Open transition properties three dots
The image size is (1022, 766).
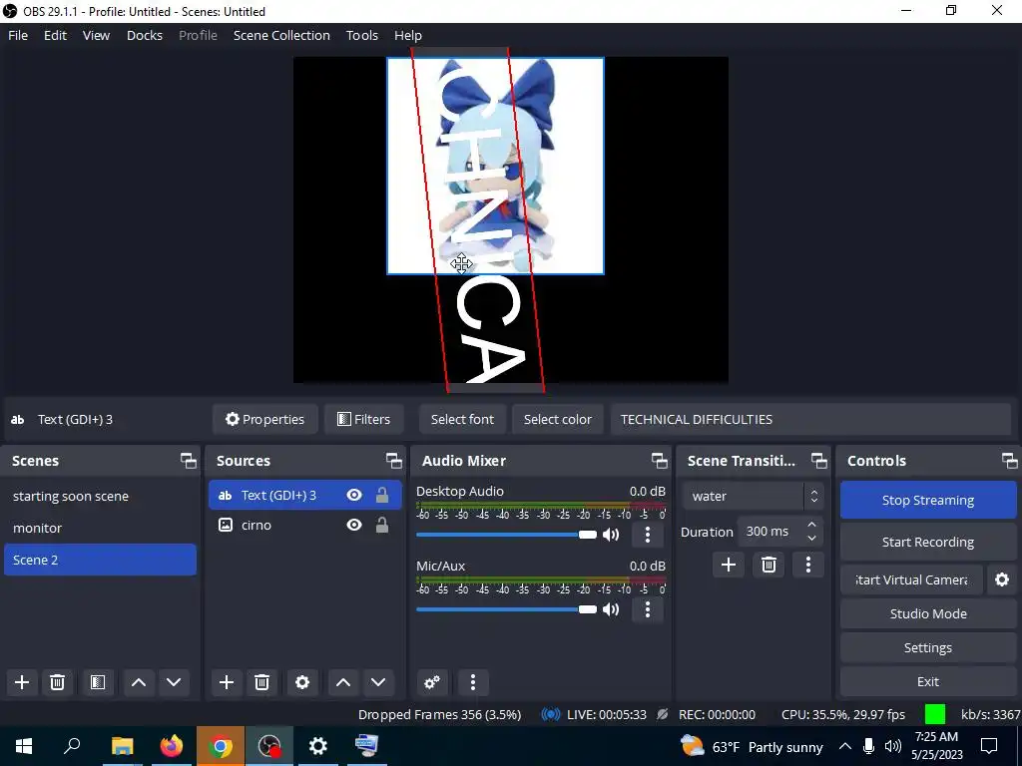pos(808,565)
